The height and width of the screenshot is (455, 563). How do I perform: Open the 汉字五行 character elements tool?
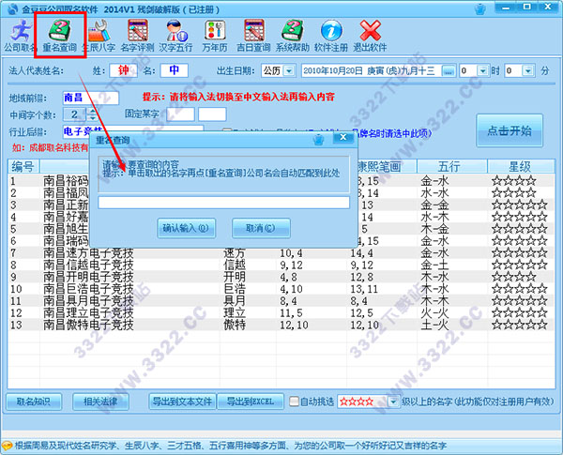click(x=176, y=36)
